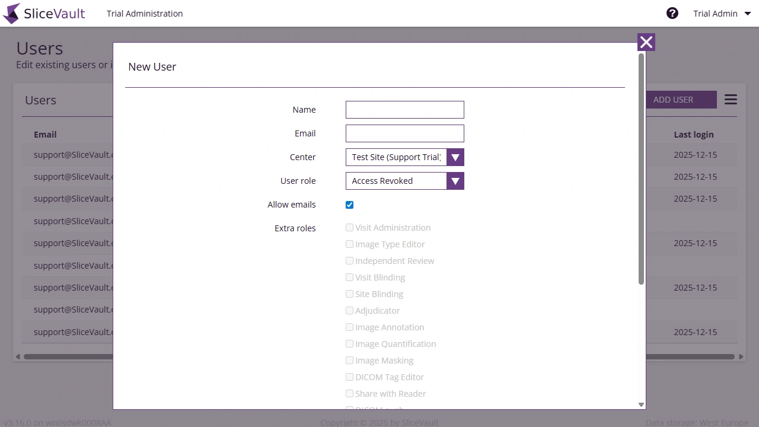Check the Share with Reader option
759x427 pixels.
349,393
